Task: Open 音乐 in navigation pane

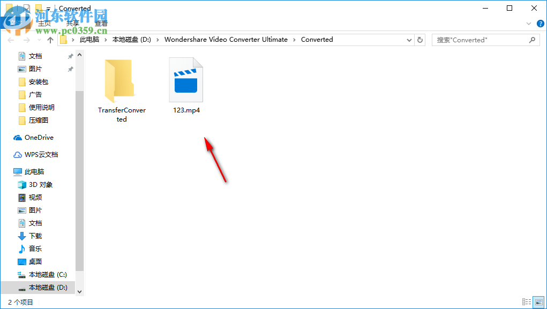Action: [35, 248]
